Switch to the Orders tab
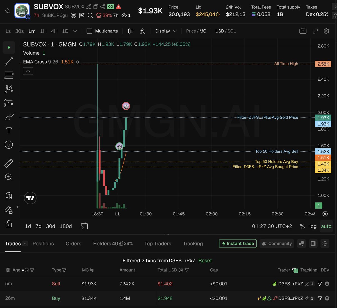Viewport: 337px width, 308px height. point(73,244)
